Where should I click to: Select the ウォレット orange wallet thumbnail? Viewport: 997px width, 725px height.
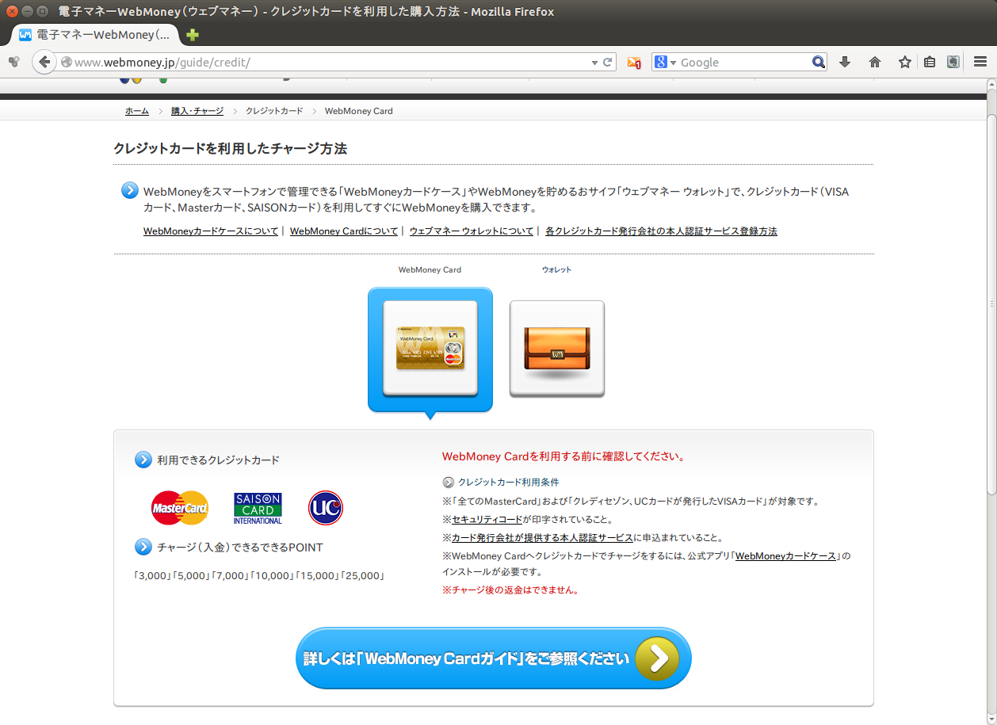pyautogui.click(x=557, y=349)
